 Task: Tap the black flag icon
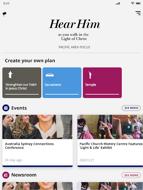[4, 14]
